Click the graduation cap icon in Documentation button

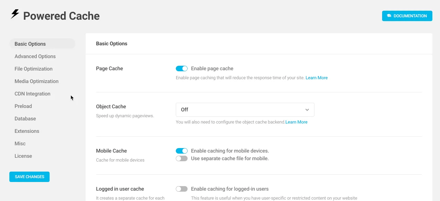pos(389,16)
